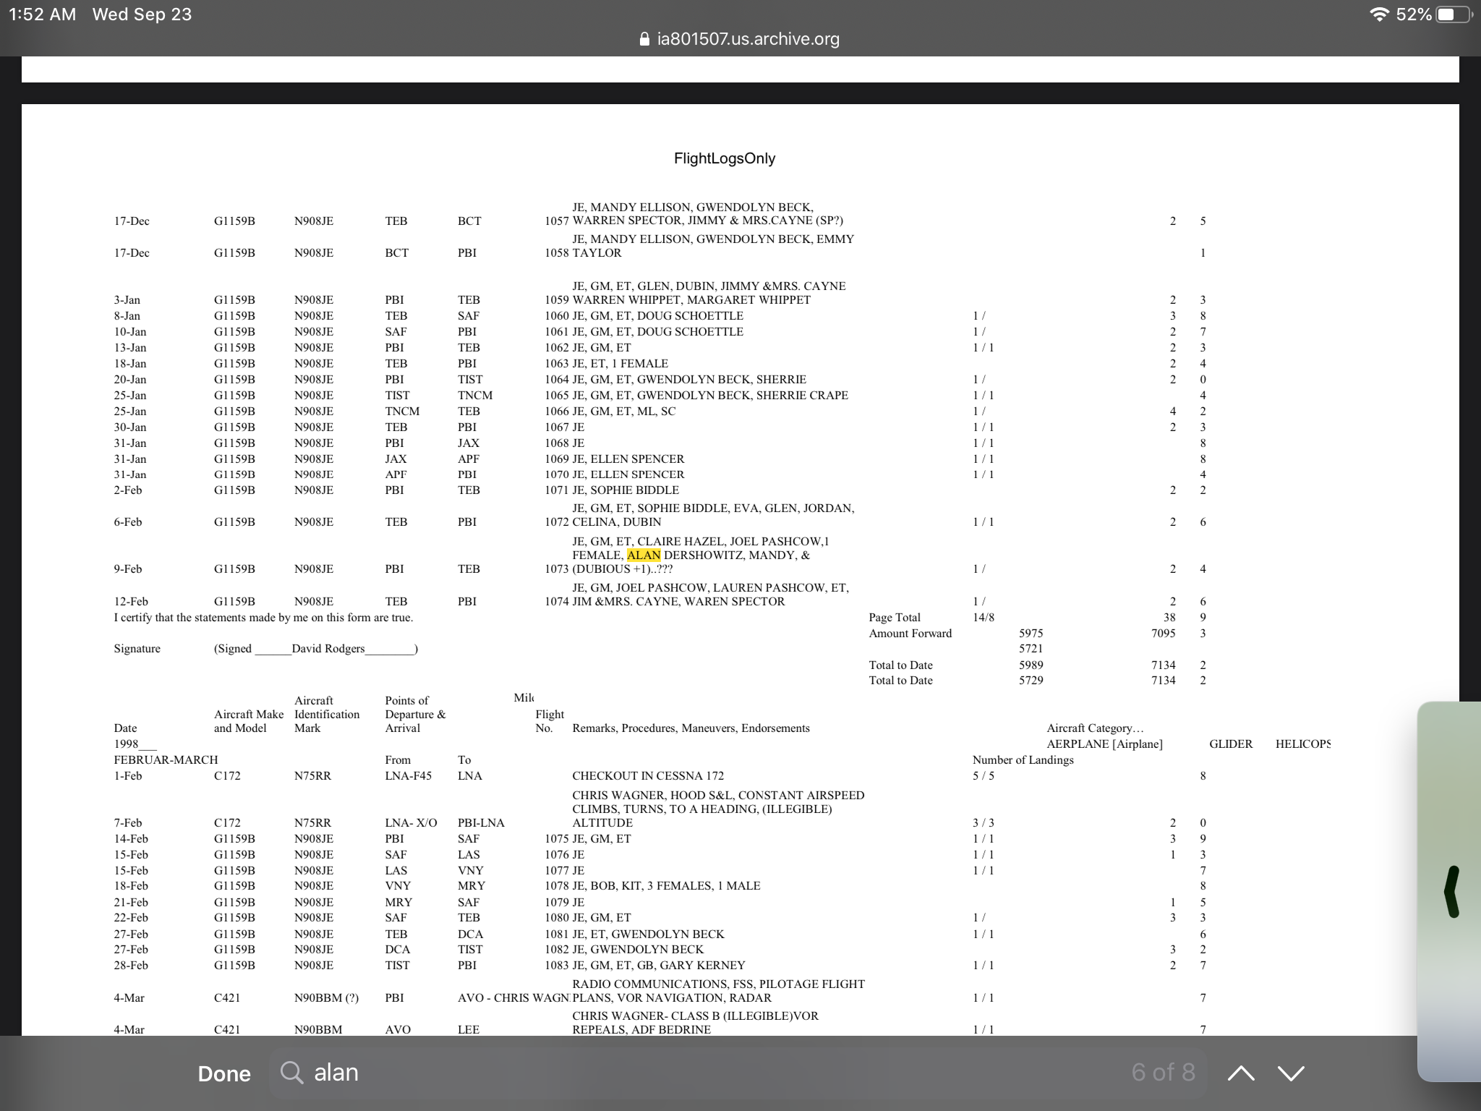This screenshot has width=1481, height=1111.
Task: Select 'Remarks, Procedures, Maneuvers, Endorsements' header
Action: click(691, 728)
